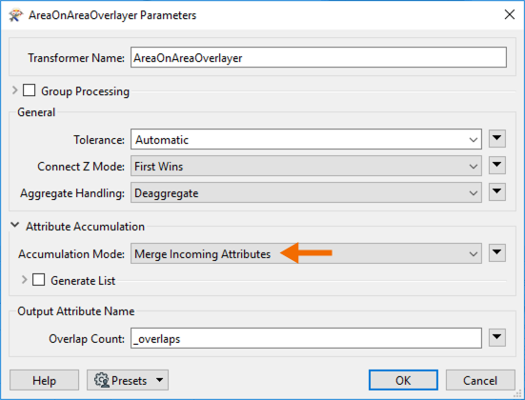Enable the Generate List checkbox

[x=38, y=279]
